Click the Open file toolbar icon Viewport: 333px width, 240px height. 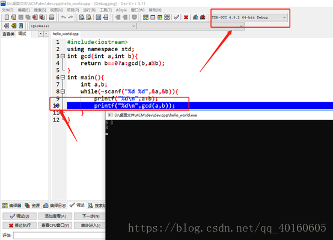(14, 17)
